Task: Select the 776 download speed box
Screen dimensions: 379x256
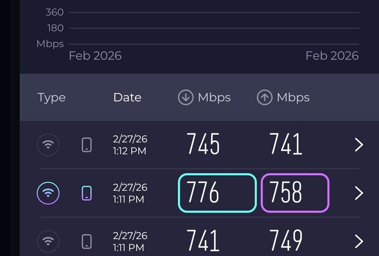Action: [x=217, y=193]
